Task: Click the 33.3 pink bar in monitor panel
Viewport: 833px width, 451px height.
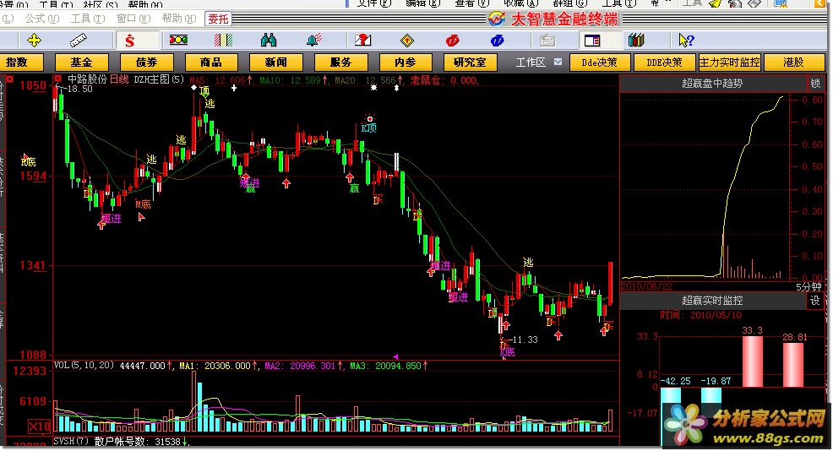Action: click(752, 361)
